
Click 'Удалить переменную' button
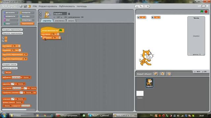[13, 33]
